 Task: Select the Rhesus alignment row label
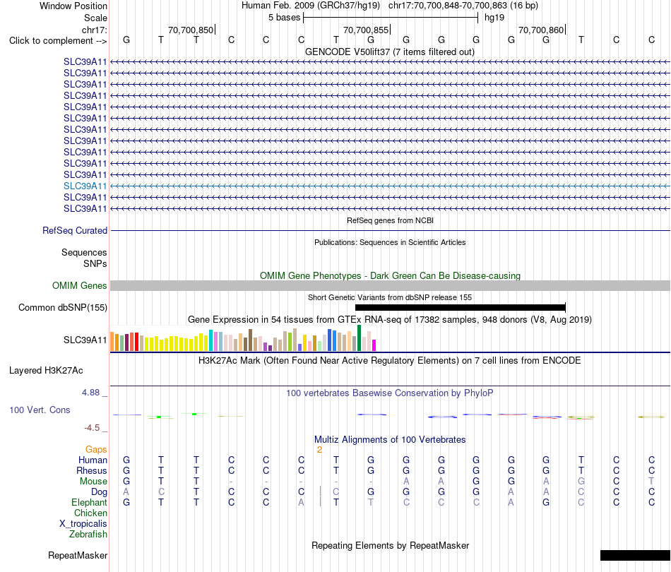[92, 471]
